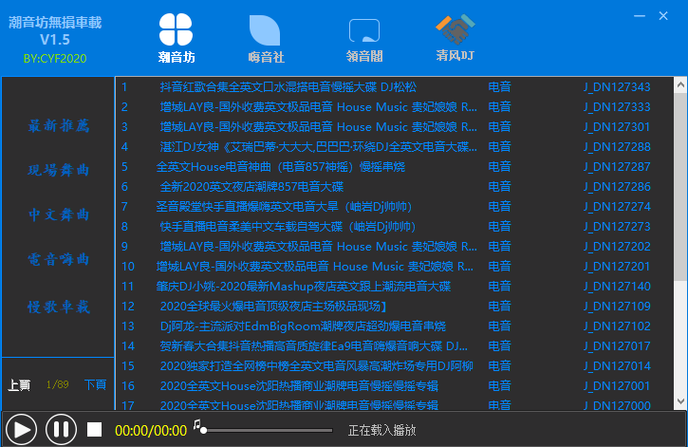Select 最新推薦 category
688x447 pixels.
[59, 126]
